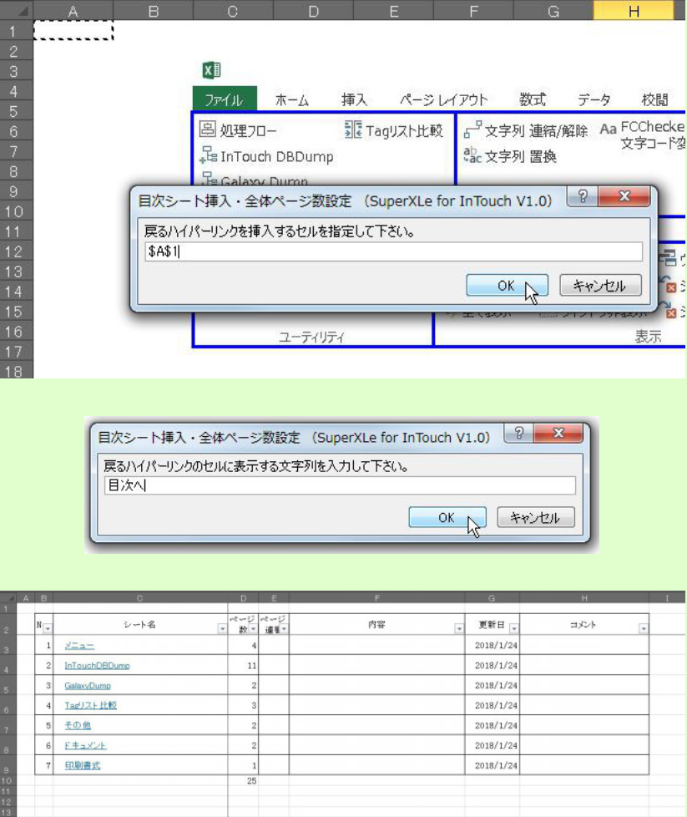Click the ユーティリティ group label
Image resolution: width=687 pixels, height=817 pixels.
(x=311, y=337)
